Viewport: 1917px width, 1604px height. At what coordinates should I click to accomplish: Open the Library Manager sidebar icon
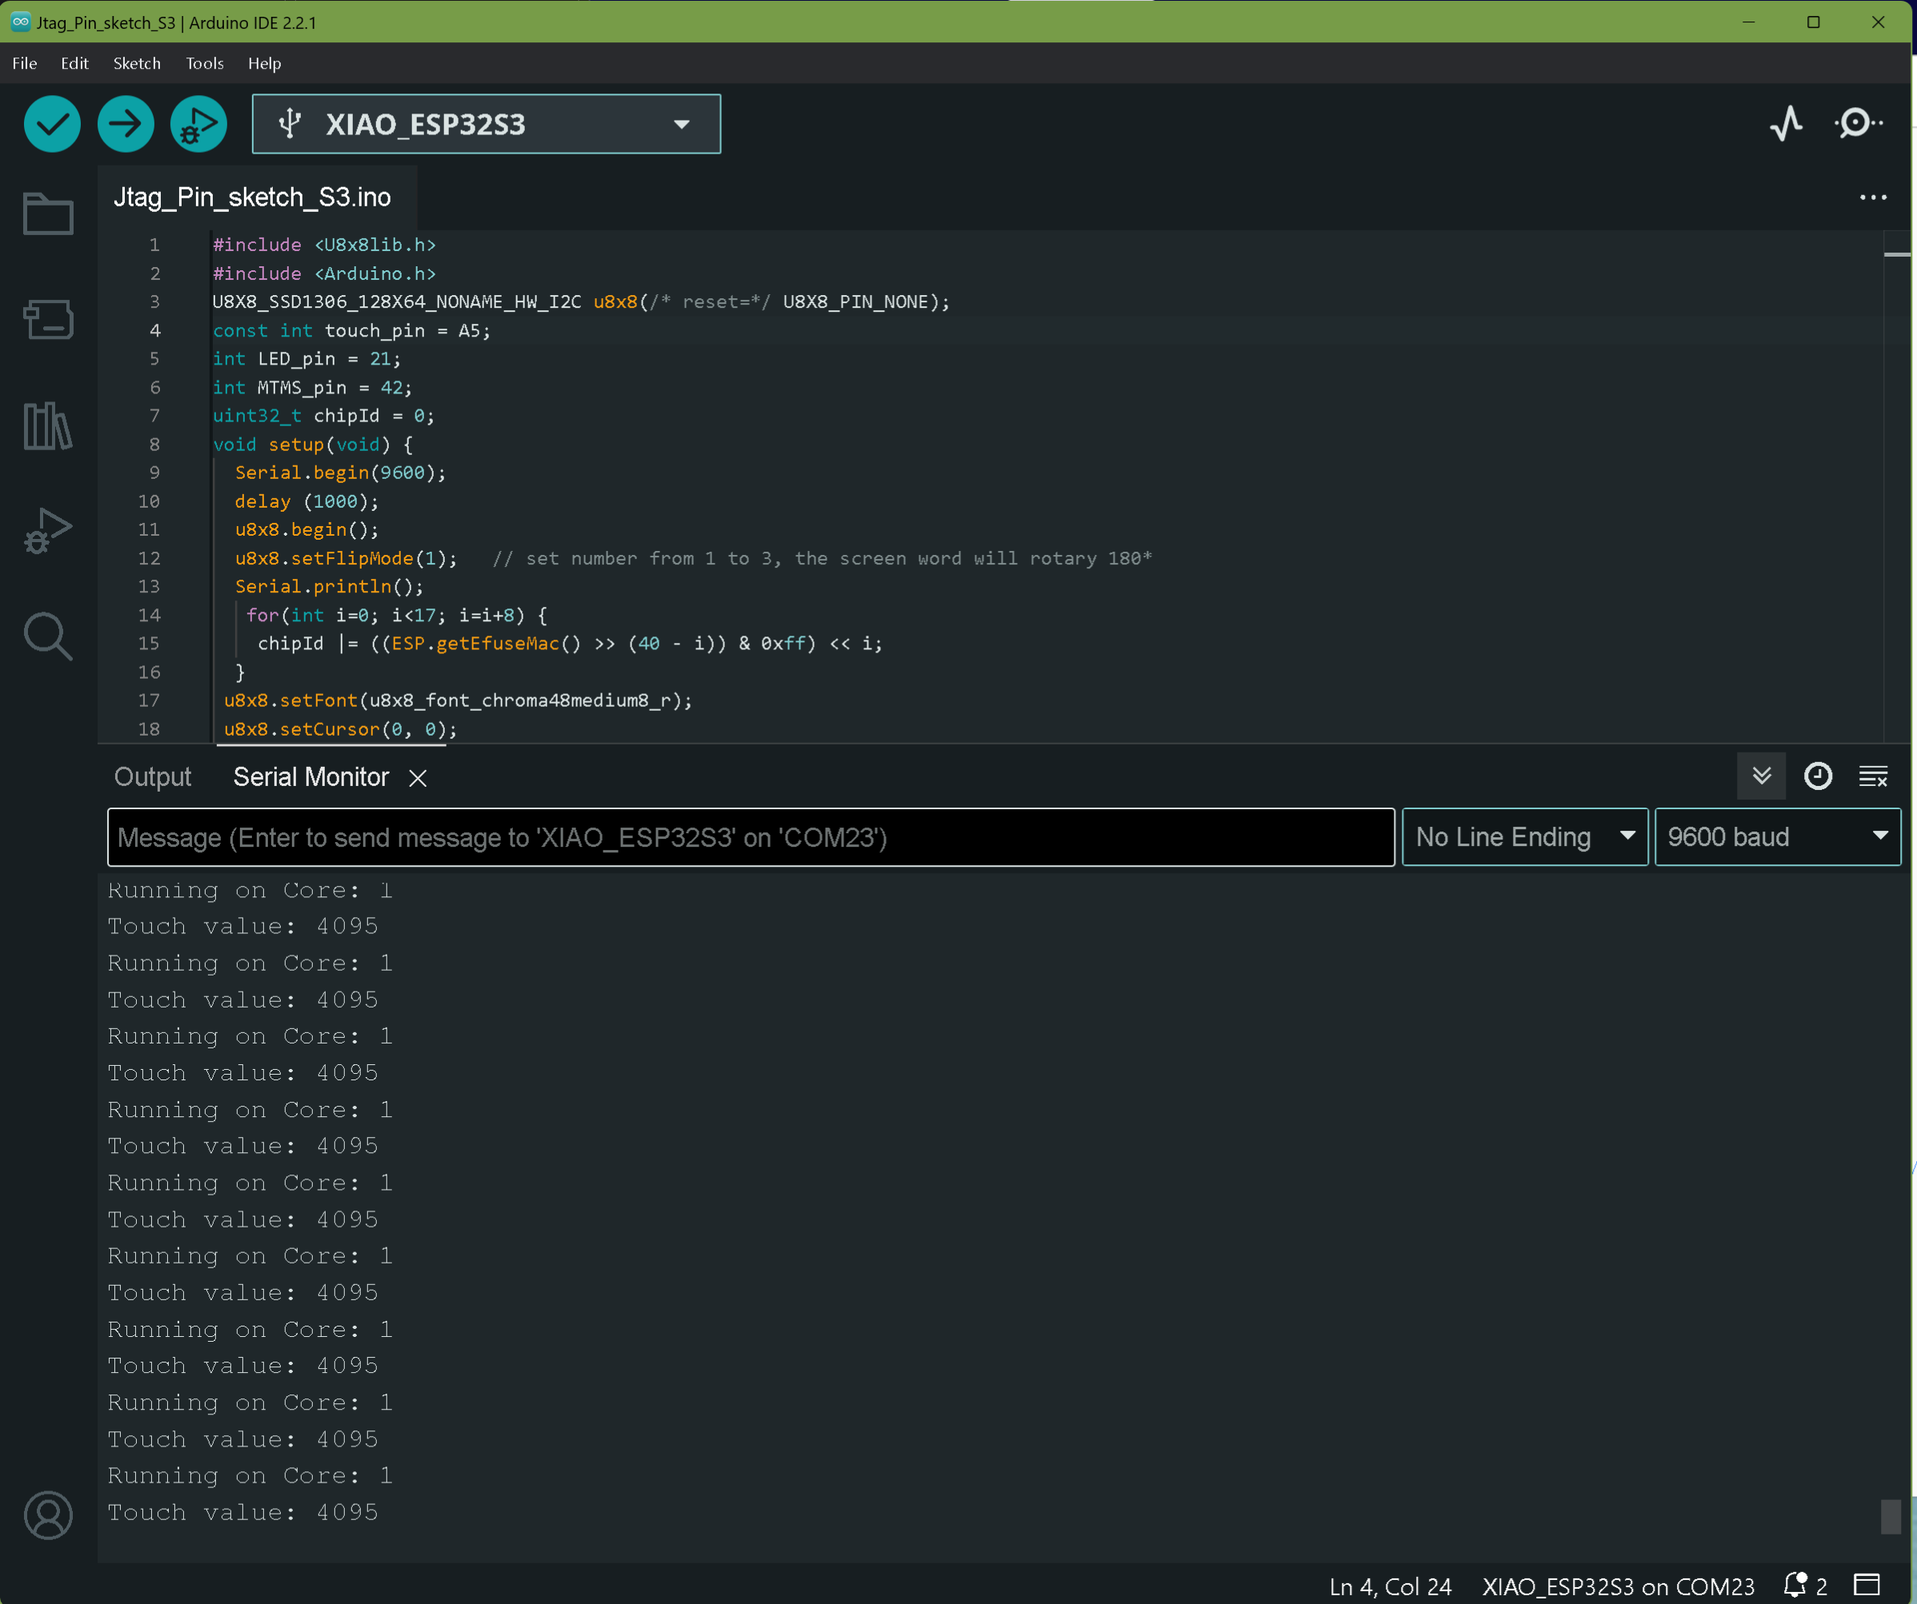click(48, 425)
